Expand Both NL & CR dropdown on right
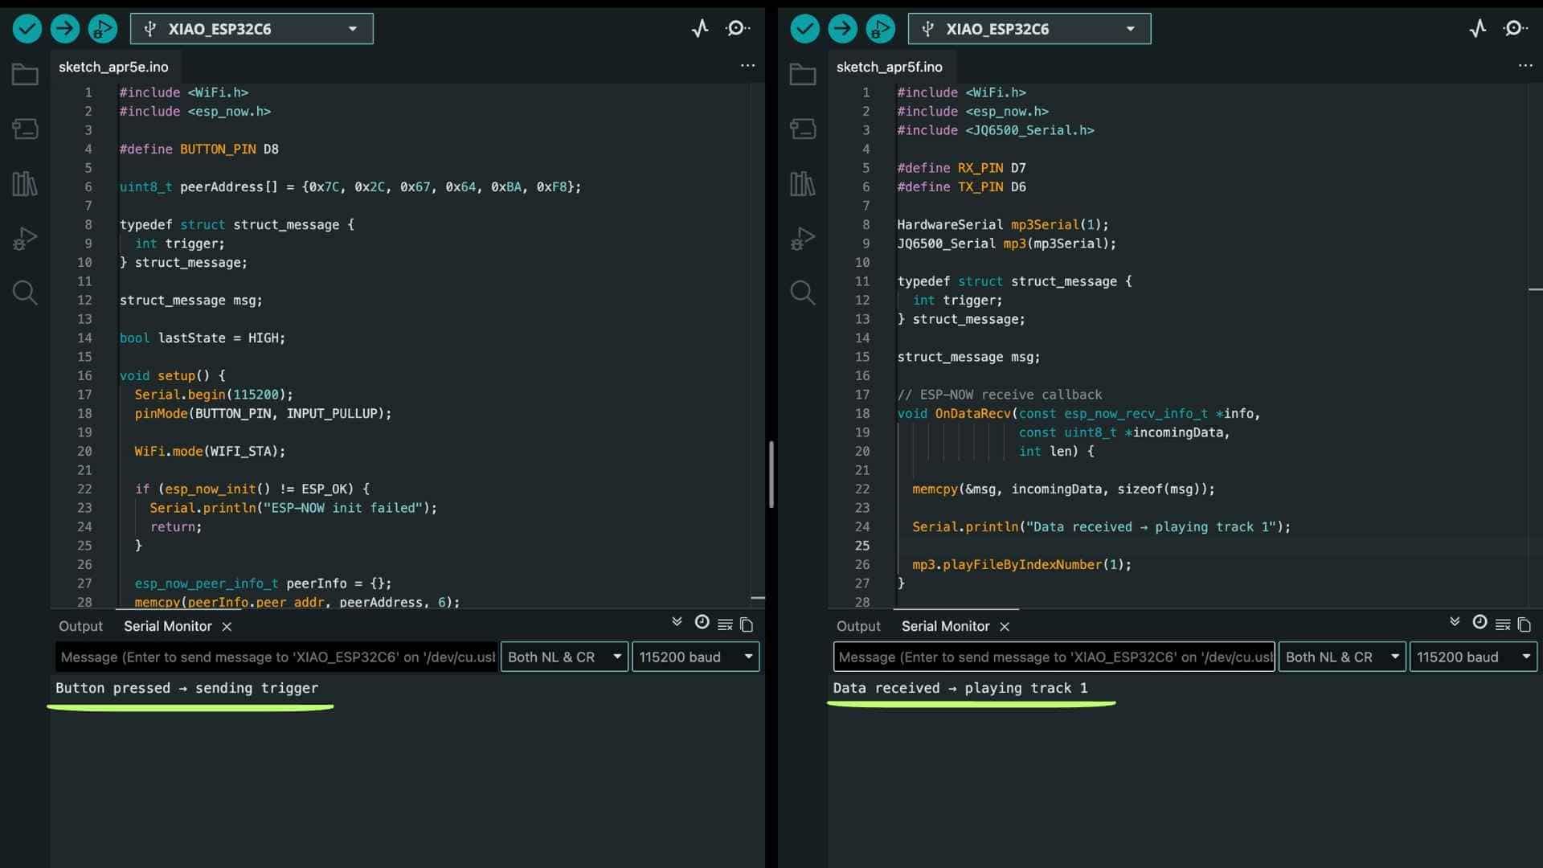This screenshot has height=868, width=1543. (1341, 657)
